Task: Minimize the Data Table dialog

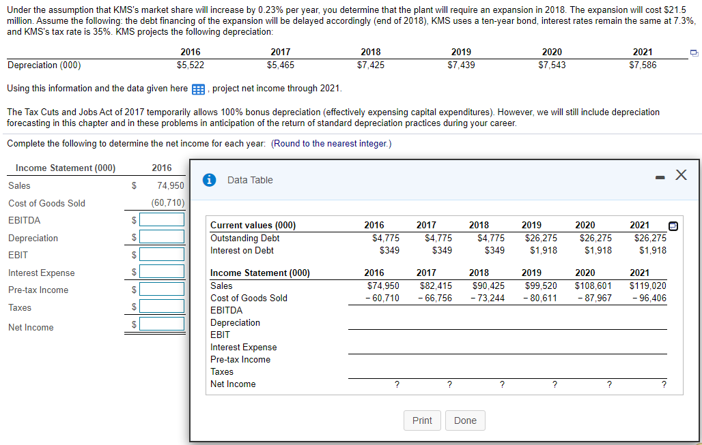Action: (x=660, y=178)
